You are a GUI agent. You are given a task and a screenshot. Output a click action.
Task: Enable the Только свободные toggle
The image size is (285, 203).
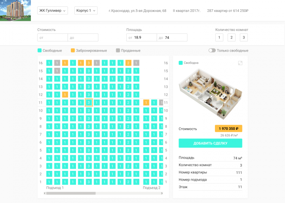(212, 50)
